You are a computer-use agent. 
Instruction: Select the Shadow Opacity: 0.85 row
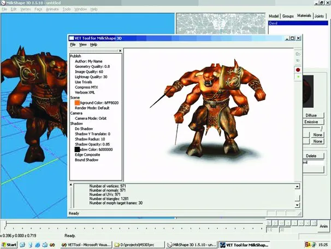coord(92,144)
